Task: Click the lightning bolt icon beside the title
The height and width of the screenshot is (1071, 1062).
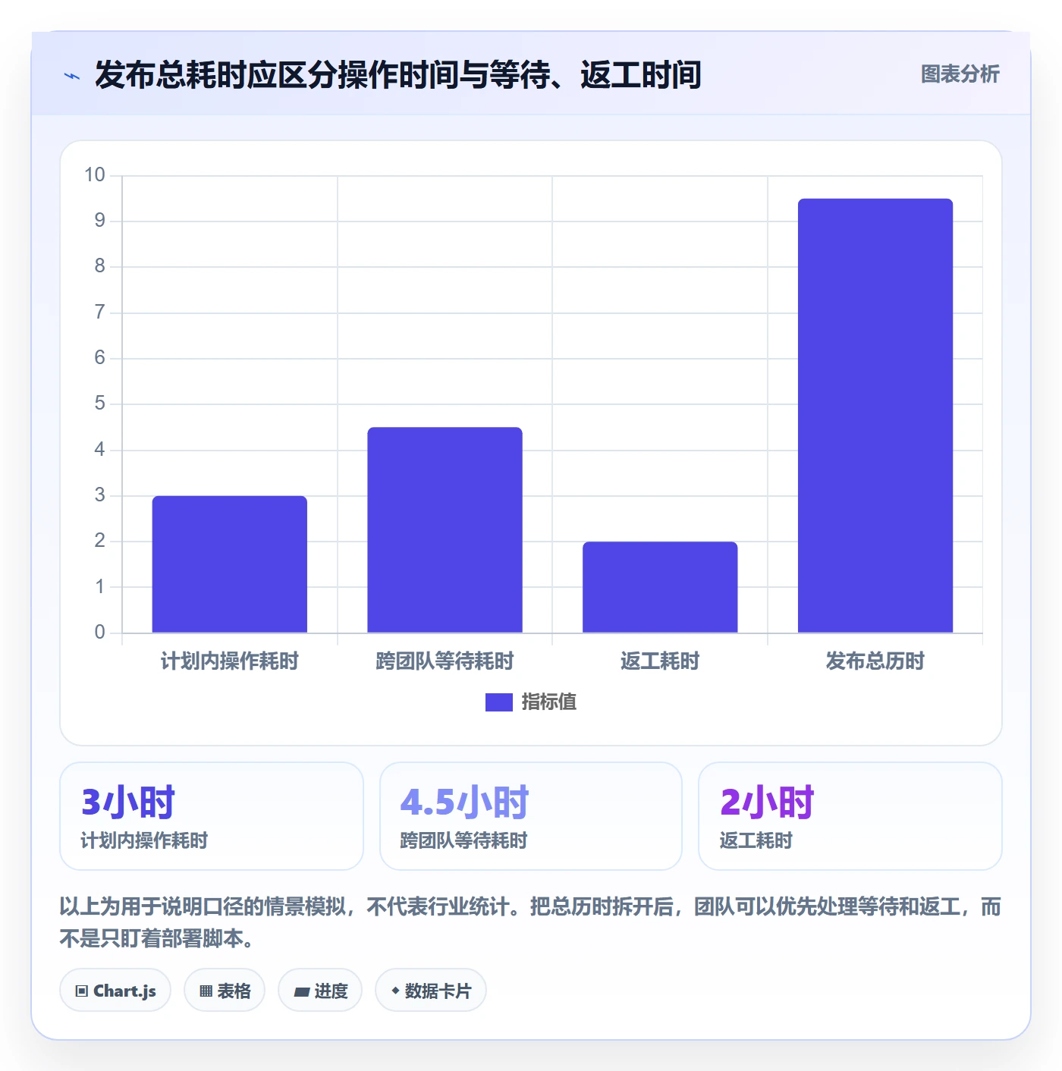Action: pos(72,76)
